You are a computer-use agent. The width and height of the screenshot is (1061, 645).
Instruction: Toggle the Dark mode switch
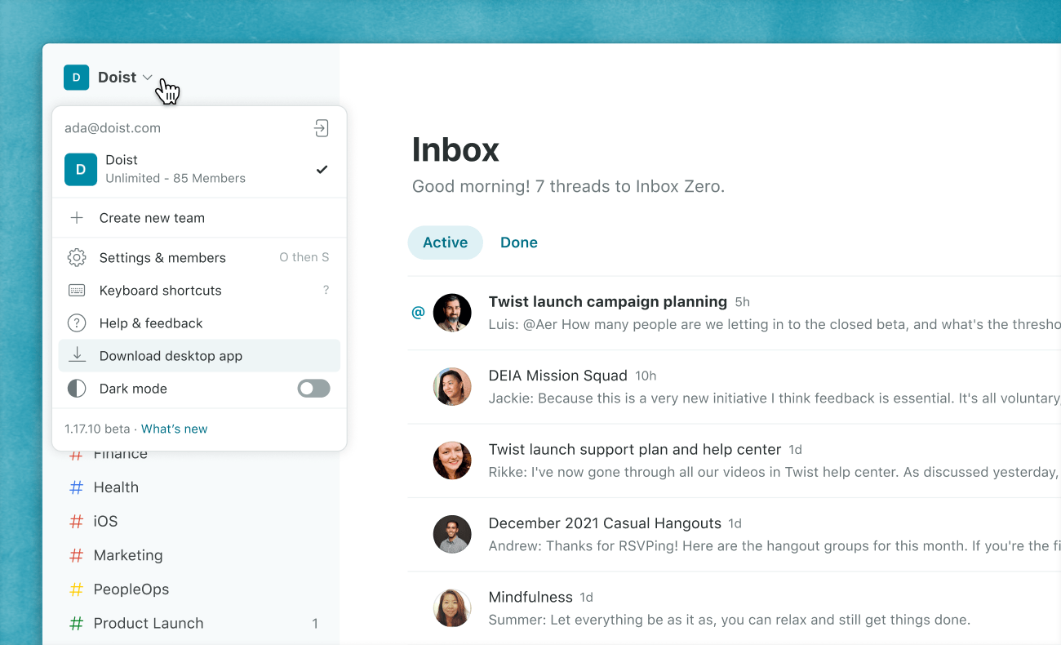click(313, 389)
